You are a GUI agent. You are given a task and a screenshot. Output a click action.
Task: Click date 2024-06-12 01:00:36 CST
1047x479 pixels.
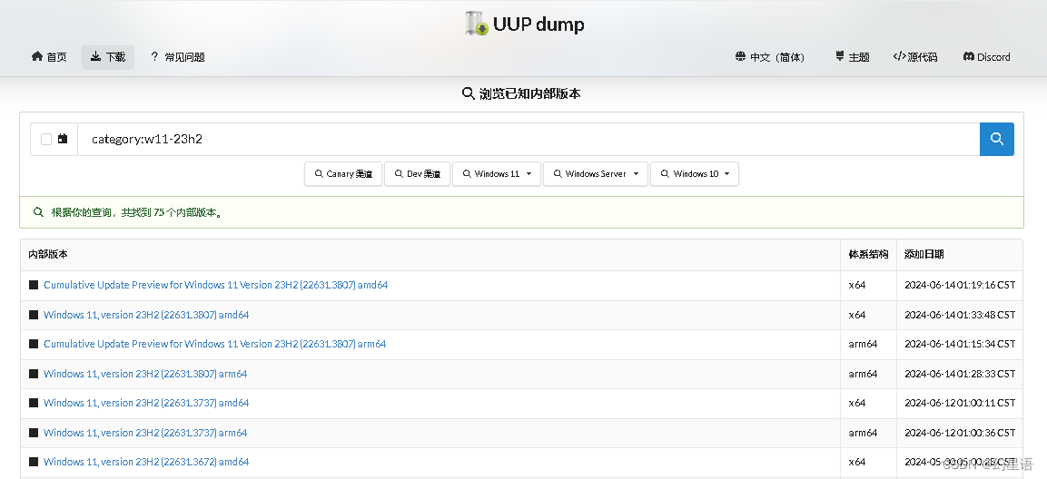960,433
